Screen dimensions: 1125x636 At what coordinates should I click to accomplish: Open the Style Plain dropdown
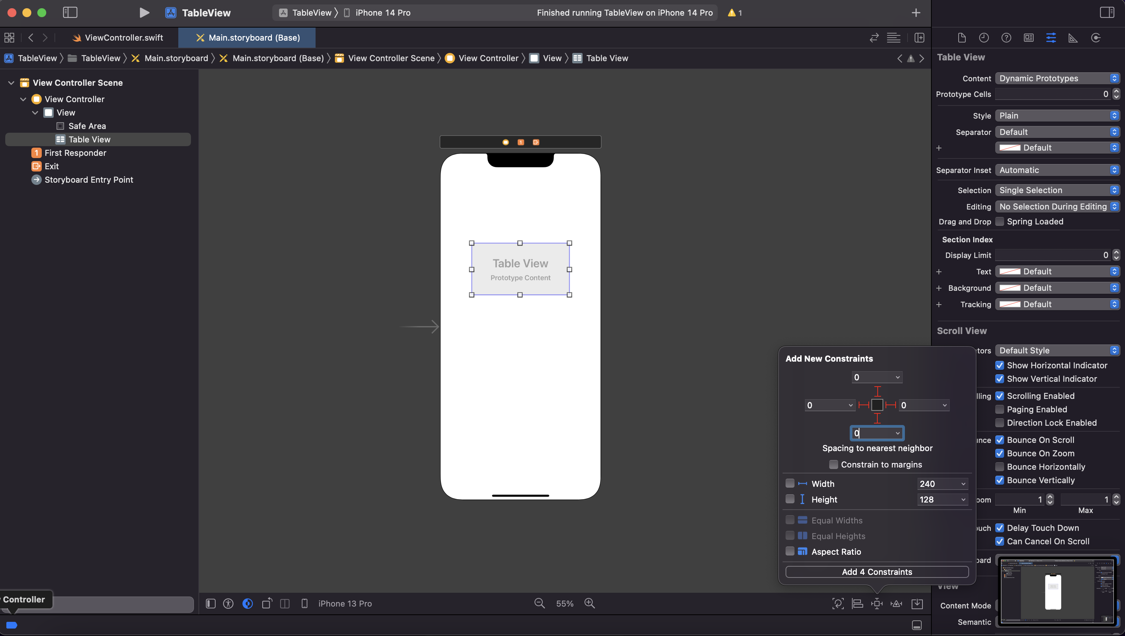[x=1057, y=116]
